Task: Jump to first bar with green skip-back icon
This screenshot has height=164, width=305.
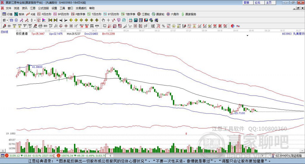Action: tap(50, 20)
